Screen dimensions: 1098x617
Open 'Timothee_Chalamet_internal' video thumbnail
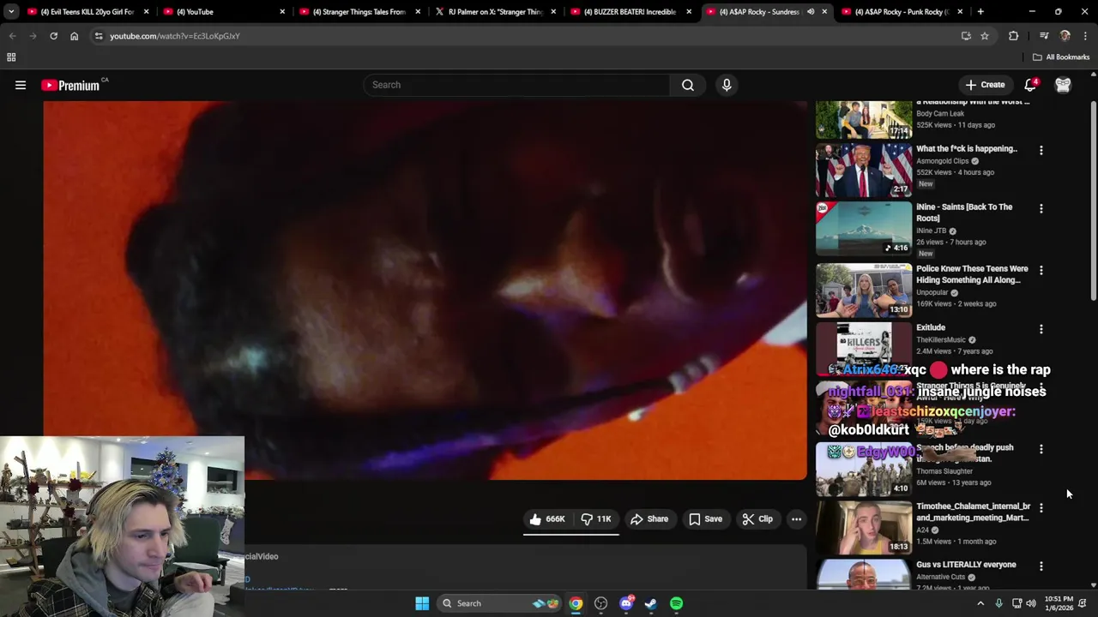pos(864,528)
